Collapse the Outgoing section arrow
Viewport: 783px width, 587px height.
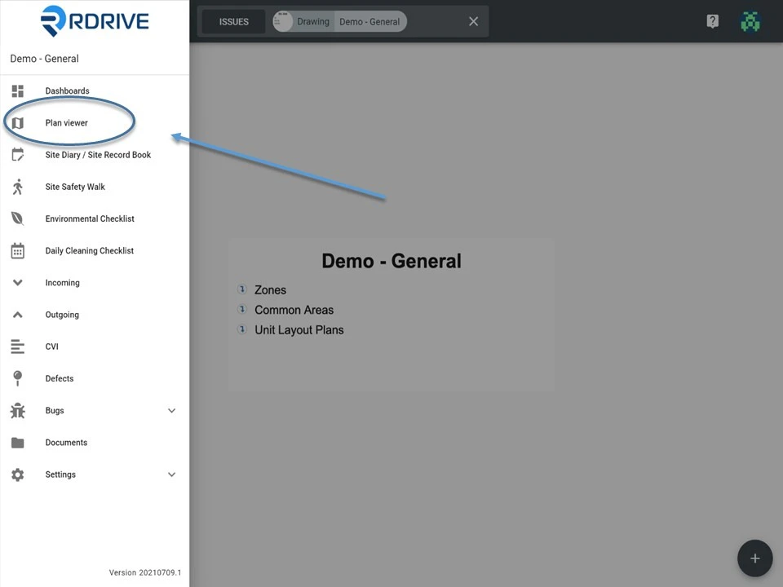pos(17,315)
